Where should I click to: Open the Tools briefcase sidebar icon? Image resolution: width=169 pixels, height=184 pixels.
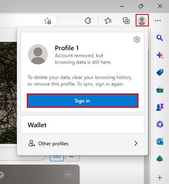[x=160, y=90]
